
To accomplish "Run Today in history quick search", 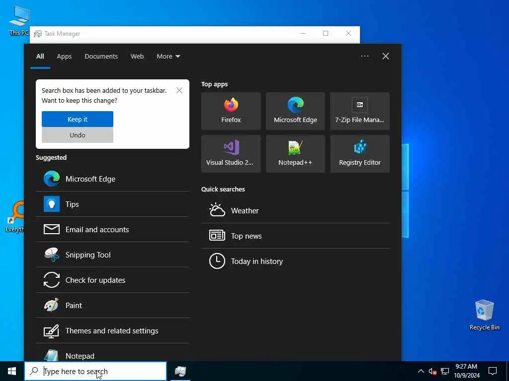I will 295,261.
